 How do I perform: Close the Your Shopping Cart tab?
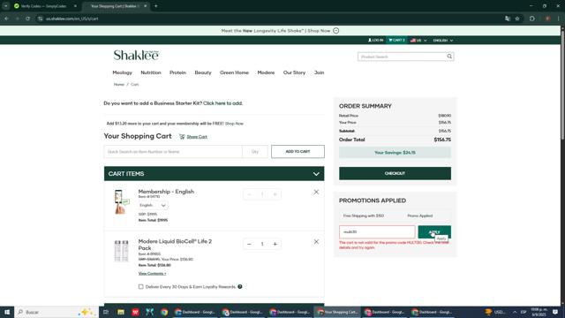[x=145, y=6]
